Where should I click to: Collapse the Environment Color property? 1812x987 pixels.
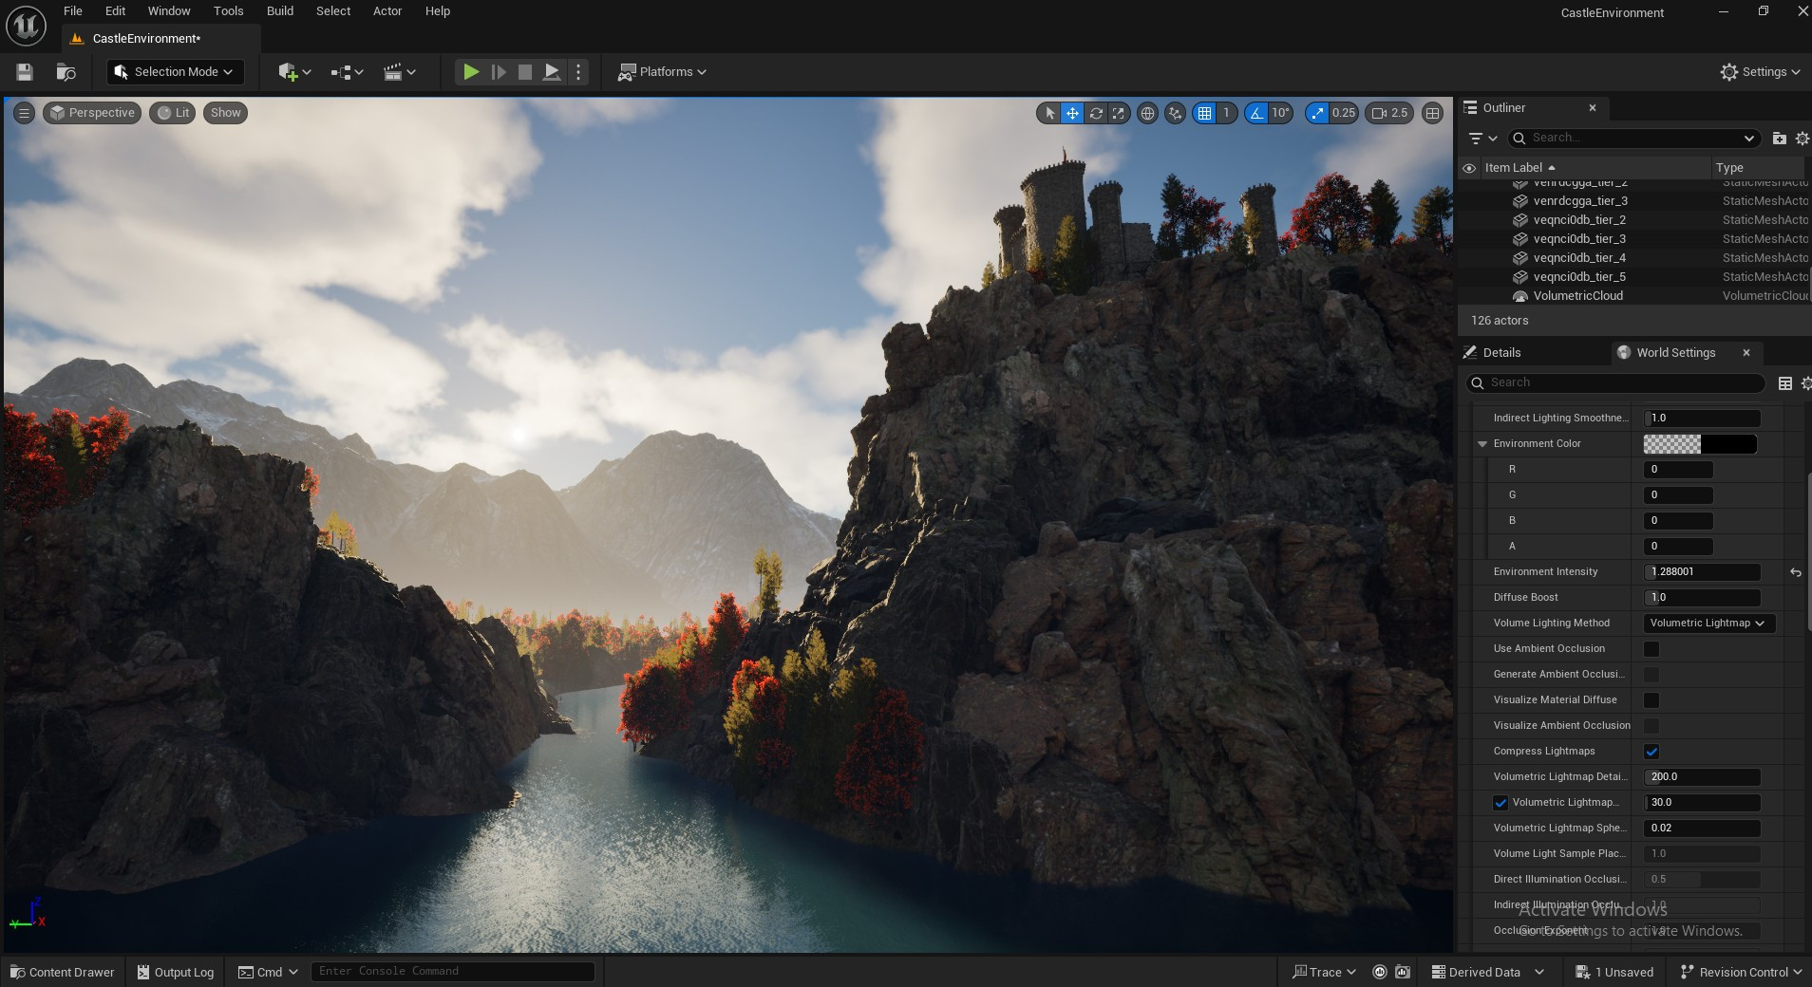pos(1482,444)
